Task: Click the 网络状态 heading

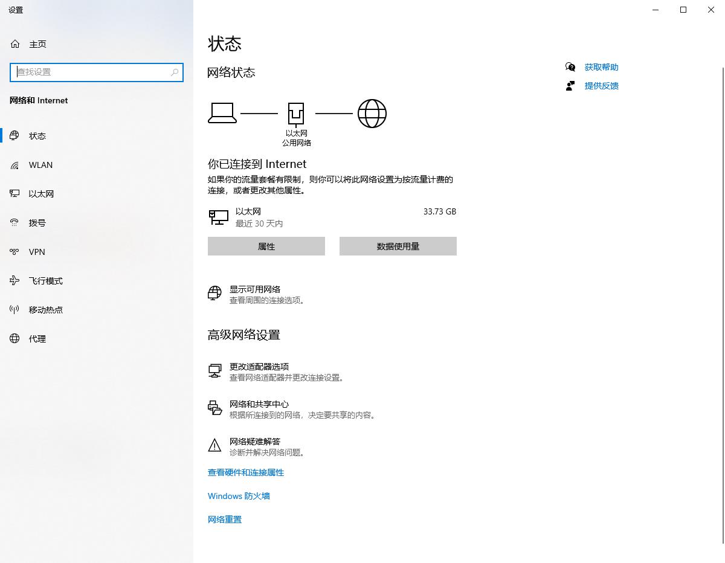Action: pyautogui.click(x=231, y=72)
